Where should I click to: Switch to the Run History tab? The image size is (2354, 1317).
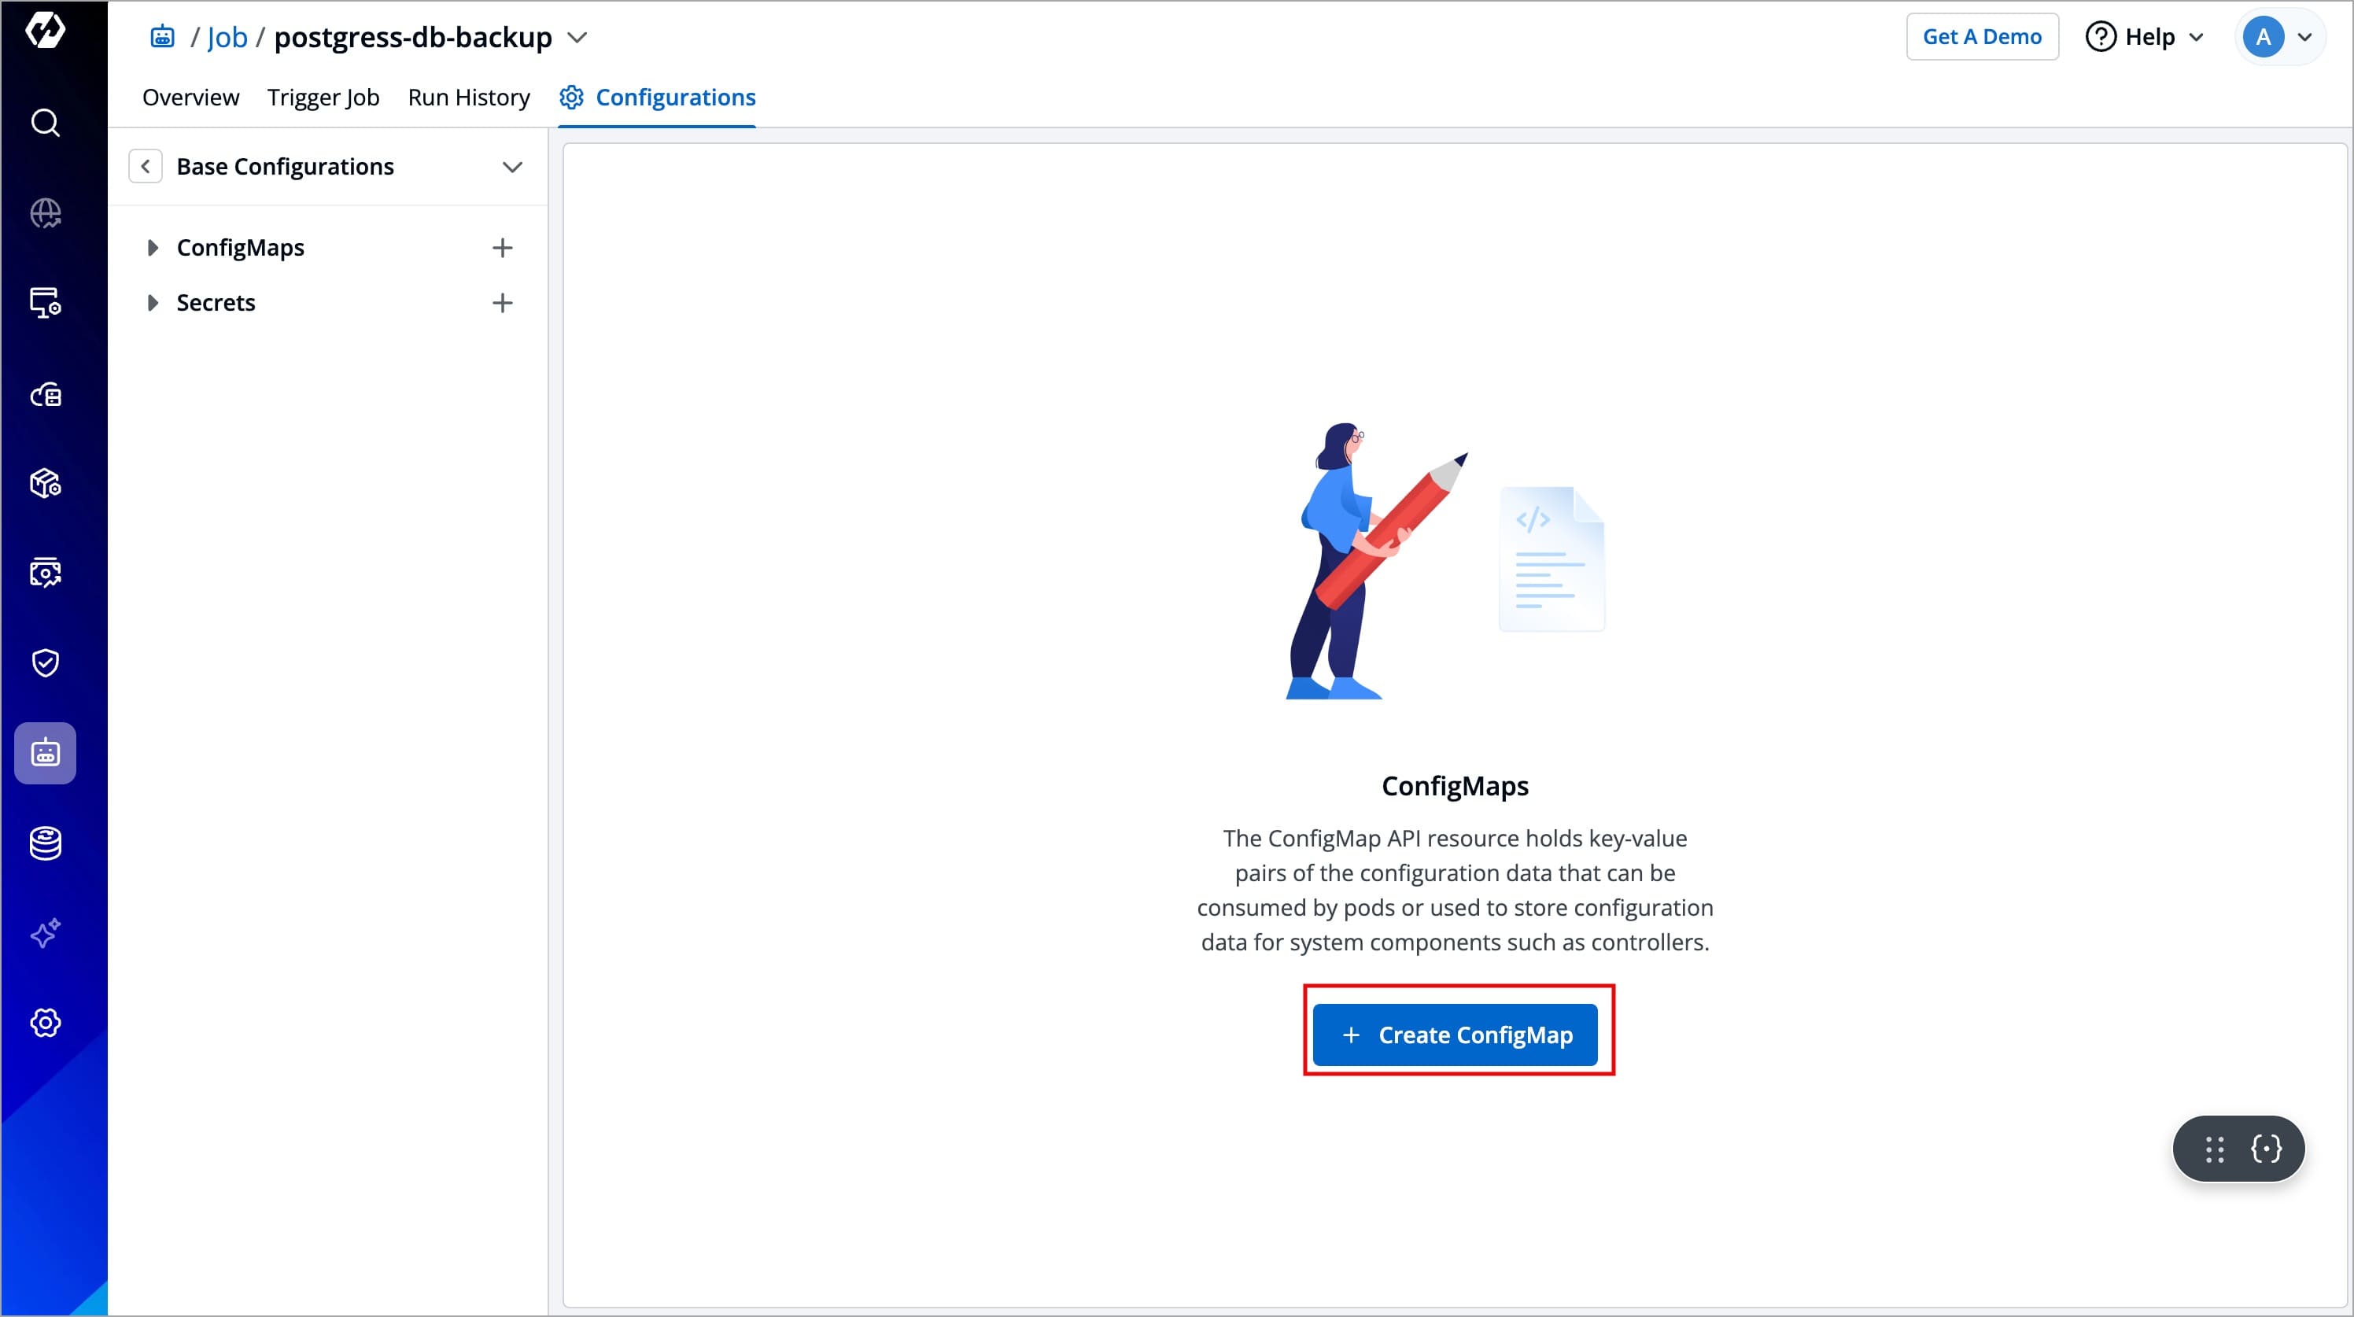(x=468, y=97)
